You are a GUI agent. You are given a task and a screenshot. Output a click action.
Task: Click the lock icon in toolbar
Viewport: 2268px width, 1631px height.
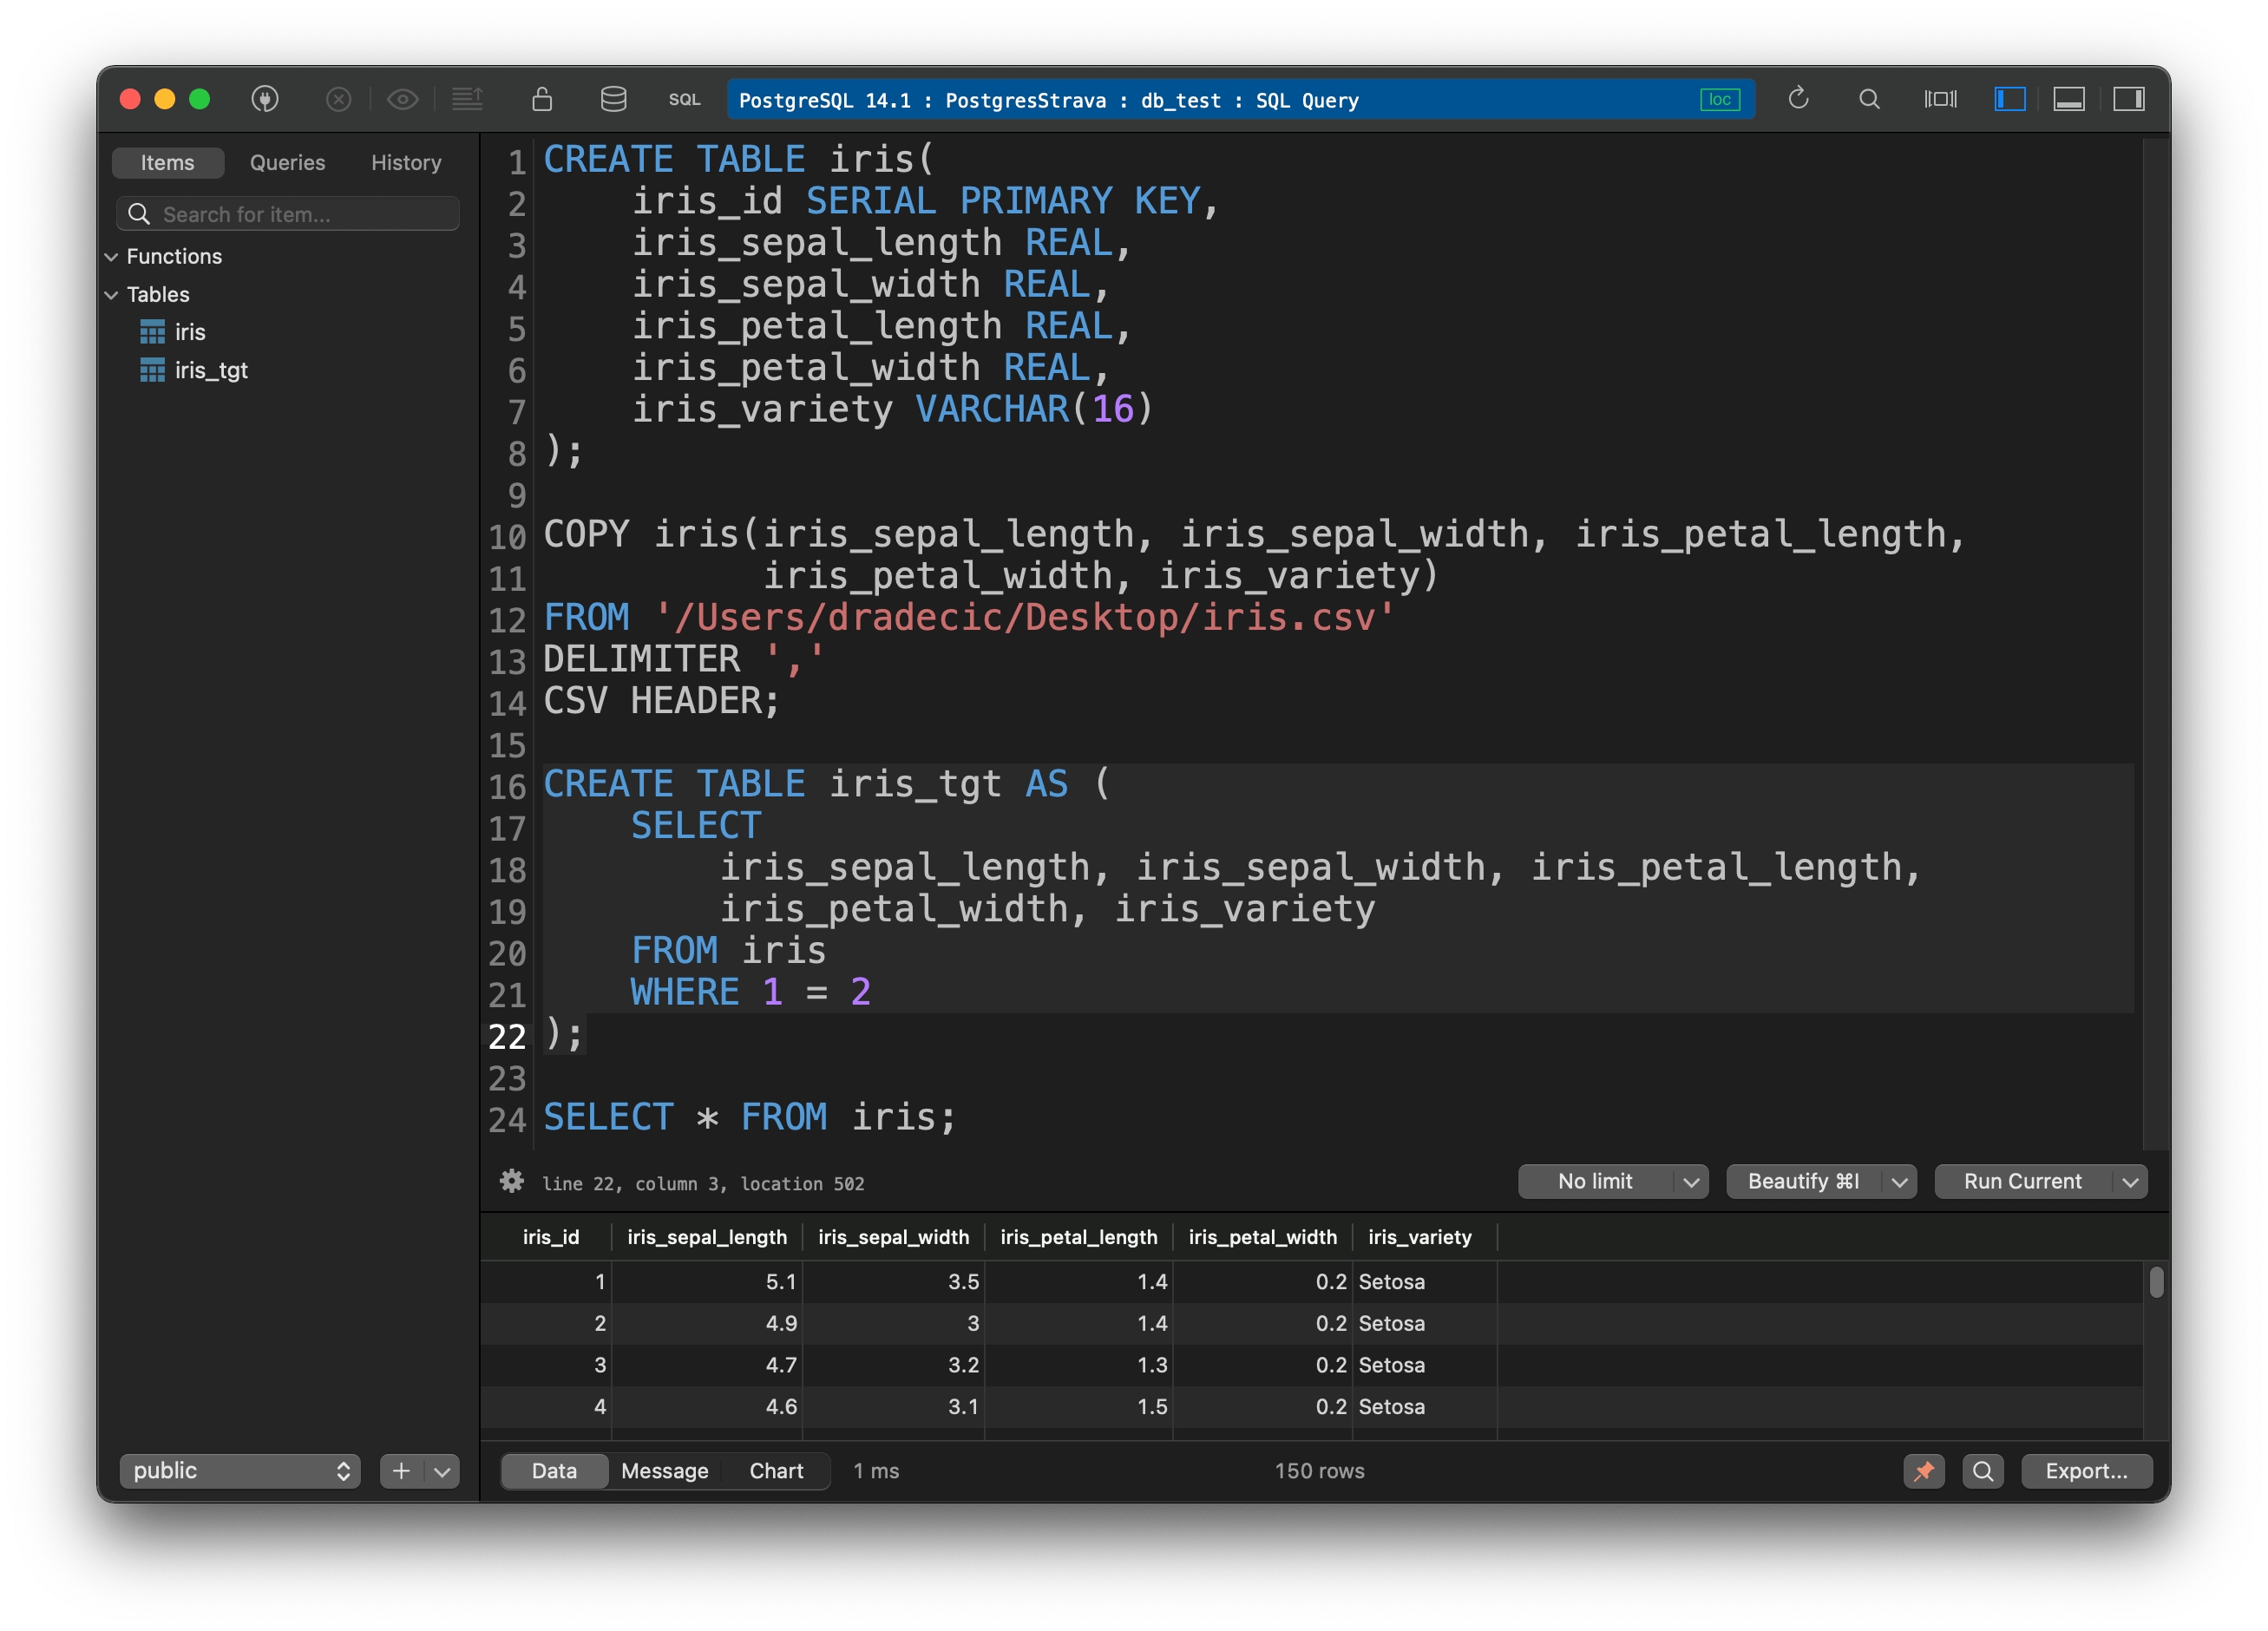(542, 99)
